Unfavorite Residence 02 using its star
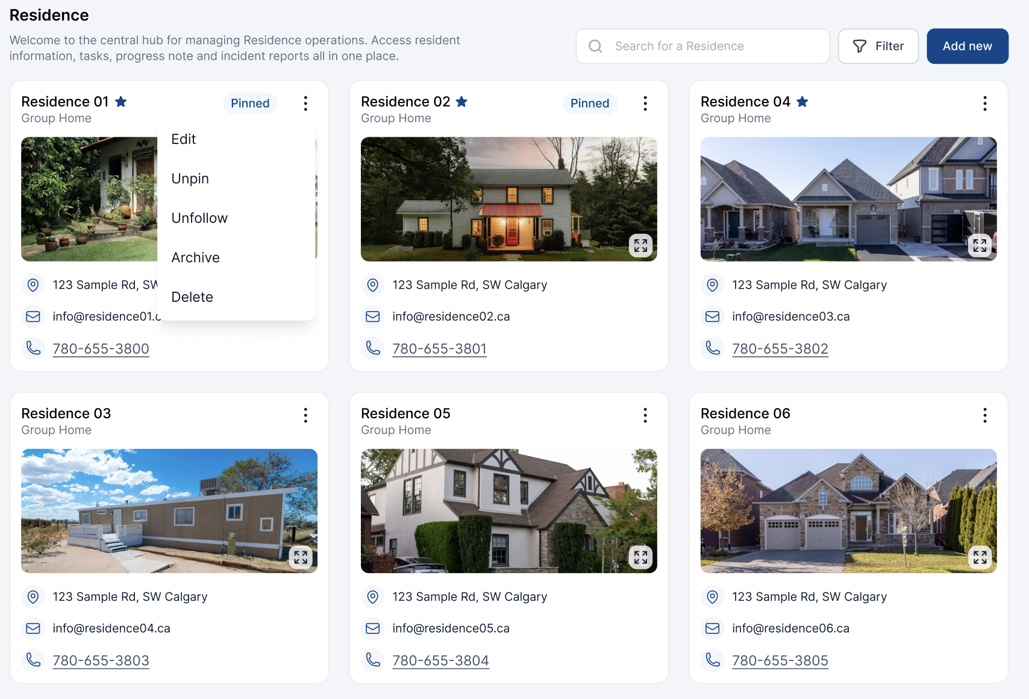The height and width of the screenshot is (699, 1029). tap(461, 102)
